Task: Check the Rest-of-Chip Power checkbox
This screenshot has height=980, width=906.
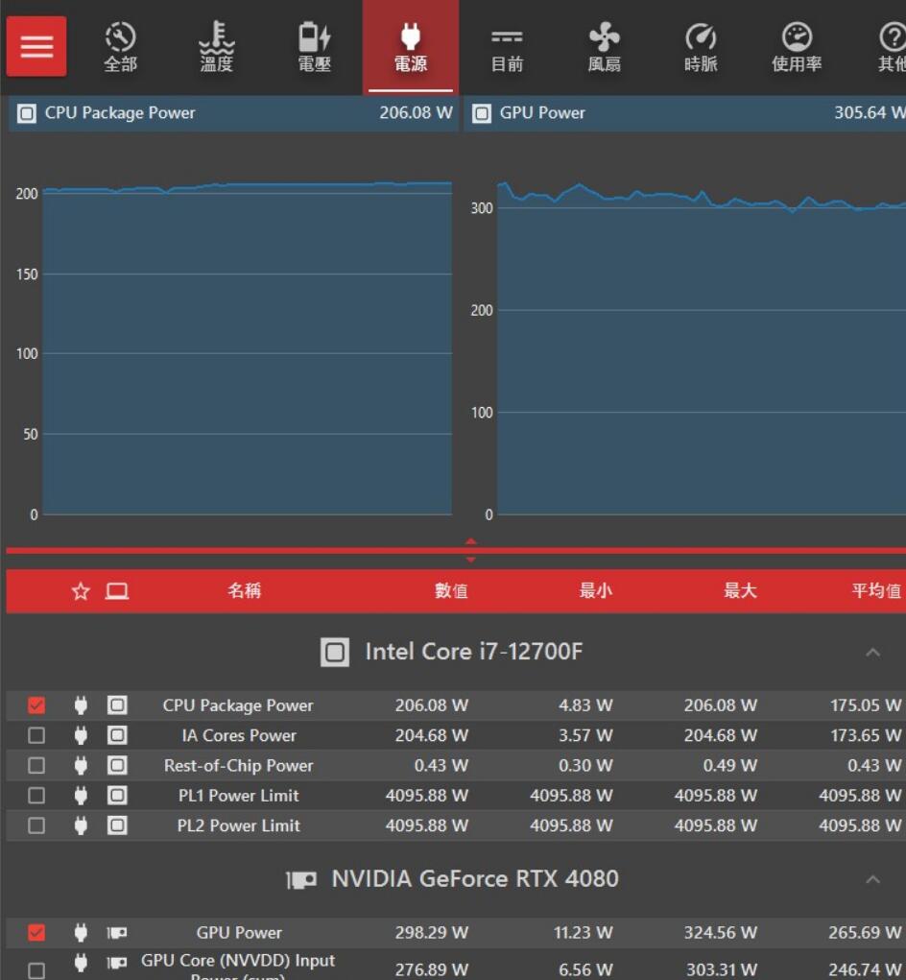Action: (x=36, y=766)
